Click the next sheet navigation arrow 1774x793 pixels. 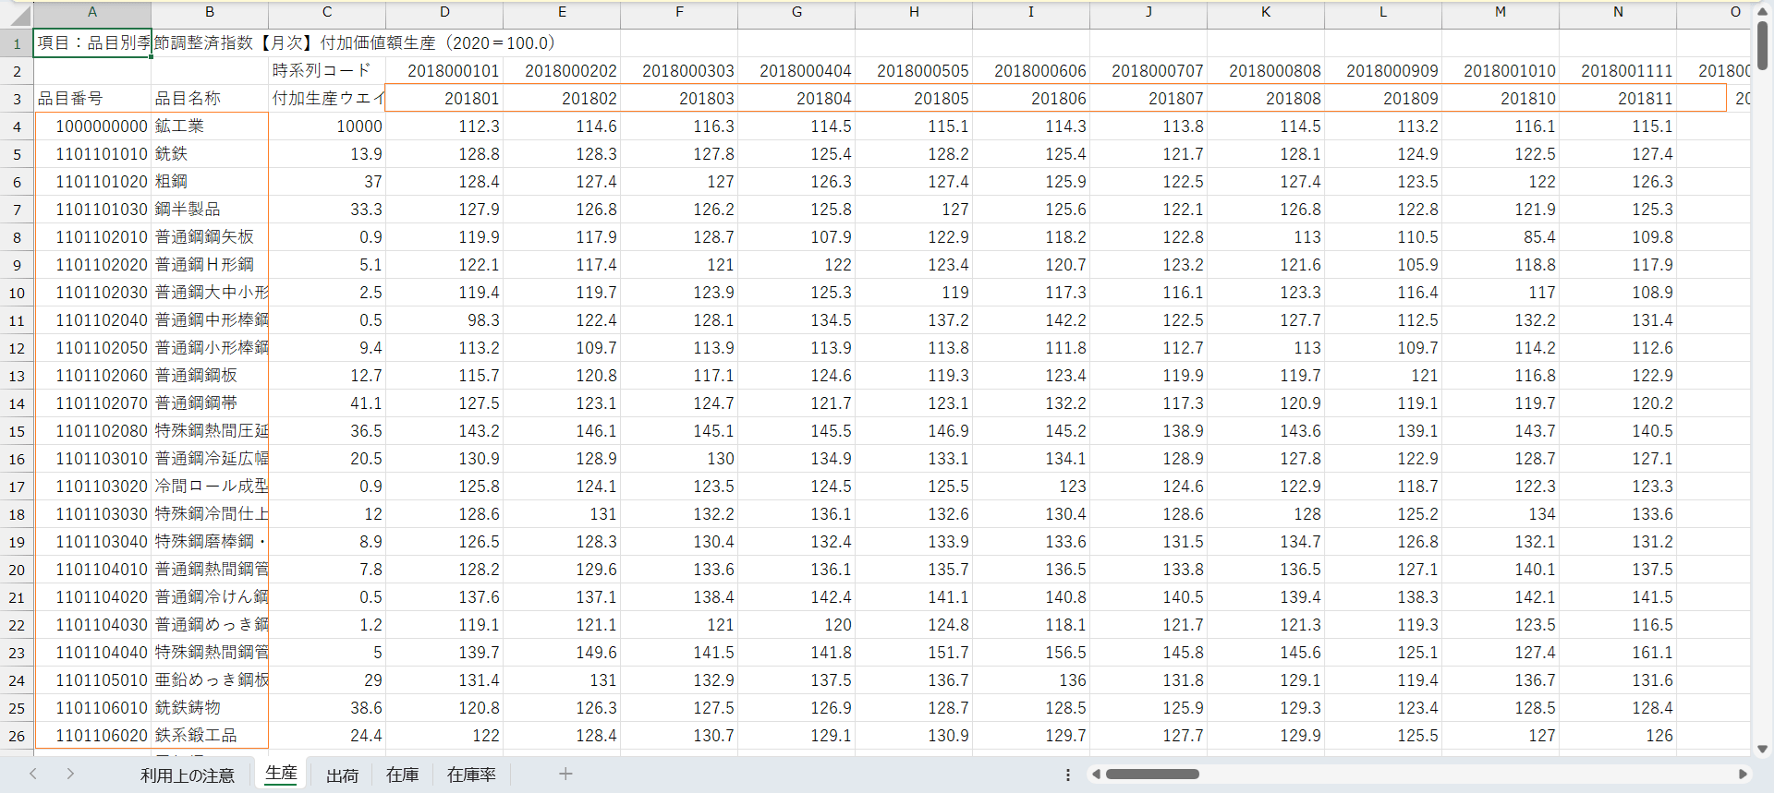(x=70, y=774)
